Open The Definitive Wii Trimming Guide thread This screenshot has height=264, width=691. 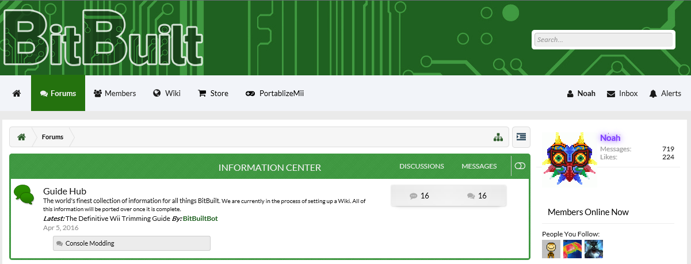click(x=118, y=219)
